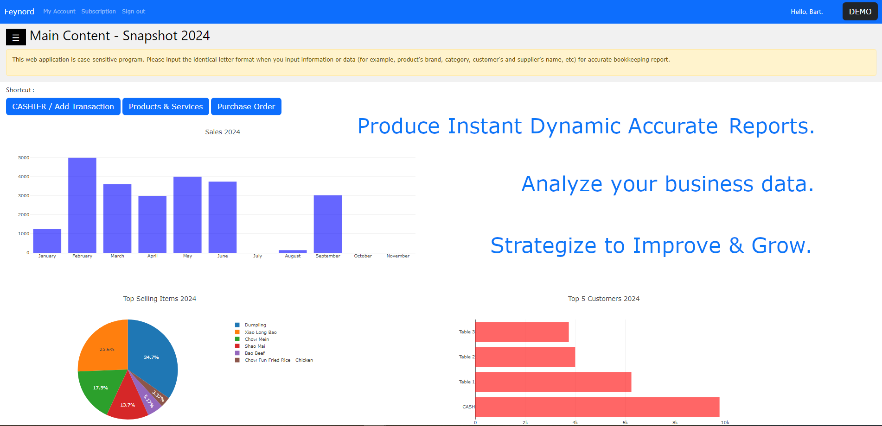
Task: Toggle Dumpling legend color swatch
Action: (237, 325)
